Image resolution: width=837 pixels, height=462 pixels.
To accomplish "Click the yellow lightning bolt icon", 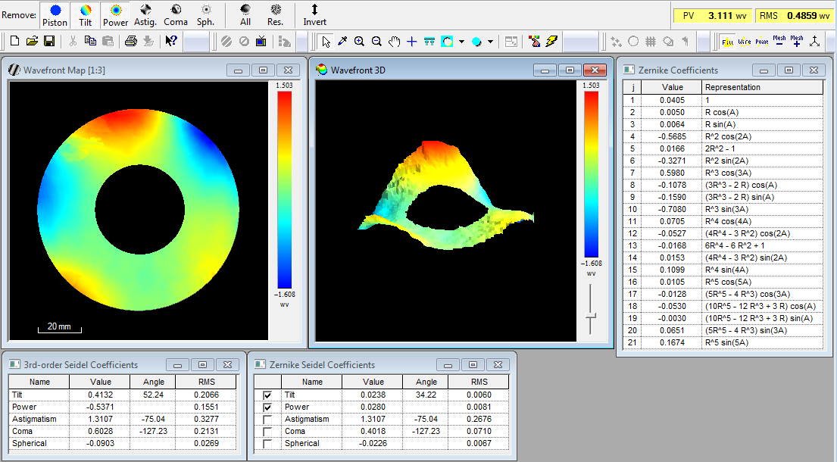I will point(551,41).
